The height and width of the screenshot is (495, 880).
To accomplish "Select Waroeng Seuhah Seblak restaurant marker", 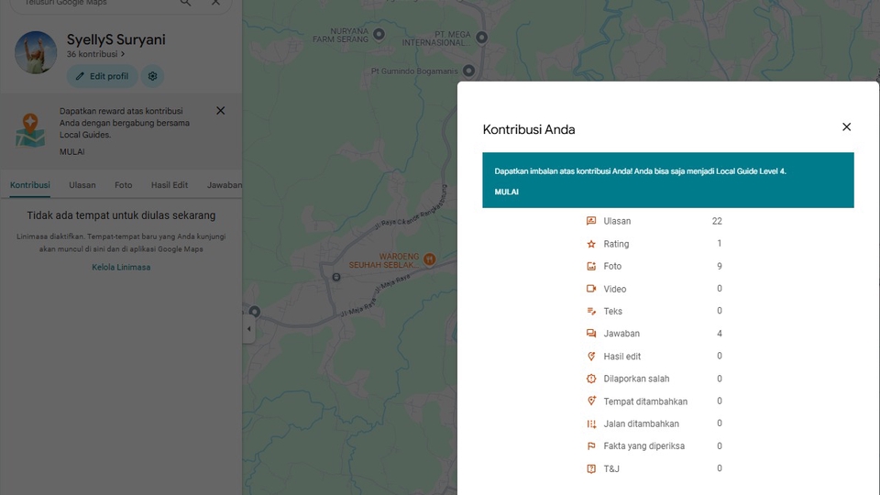I will [x=429, y=259].
